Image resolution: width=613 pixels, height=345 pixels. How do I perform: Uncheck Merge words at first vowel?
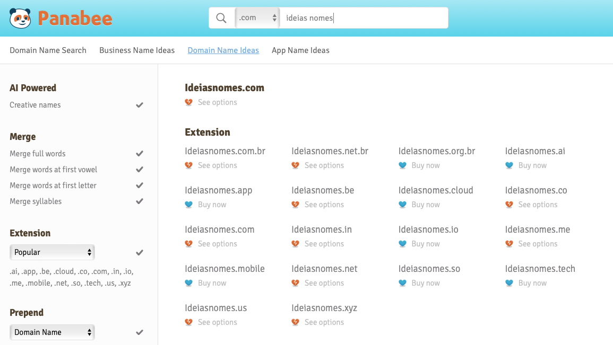click(x=140, y=170)
